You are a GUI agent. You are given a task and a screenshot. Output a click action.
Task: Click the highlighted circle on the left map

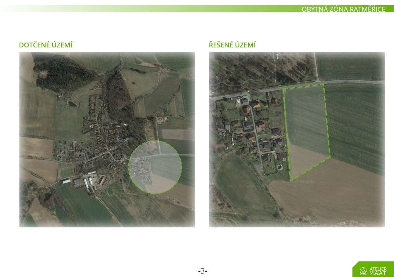155,167
